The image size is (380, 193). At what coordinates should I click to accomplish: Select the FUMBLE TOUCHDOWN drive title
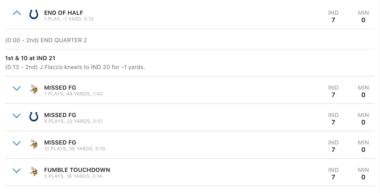(77, 170)
